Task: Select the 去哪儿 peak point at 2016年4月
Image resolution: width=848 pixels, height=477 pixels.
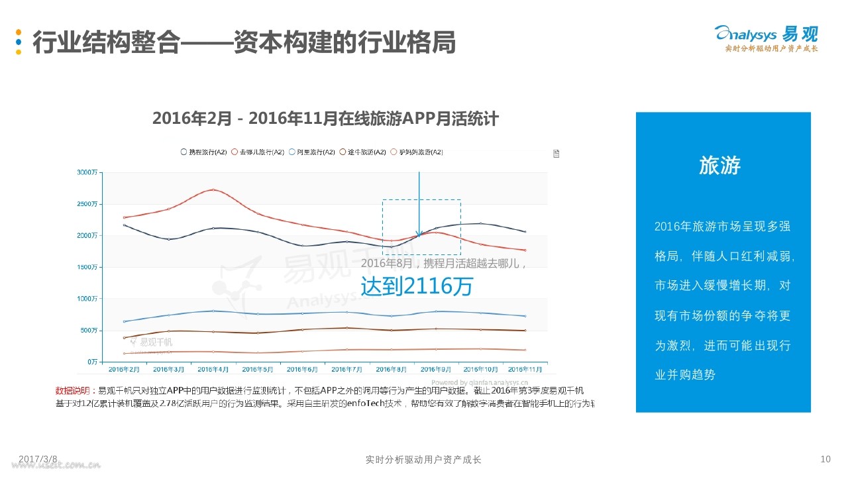Action: click(213, 189)
